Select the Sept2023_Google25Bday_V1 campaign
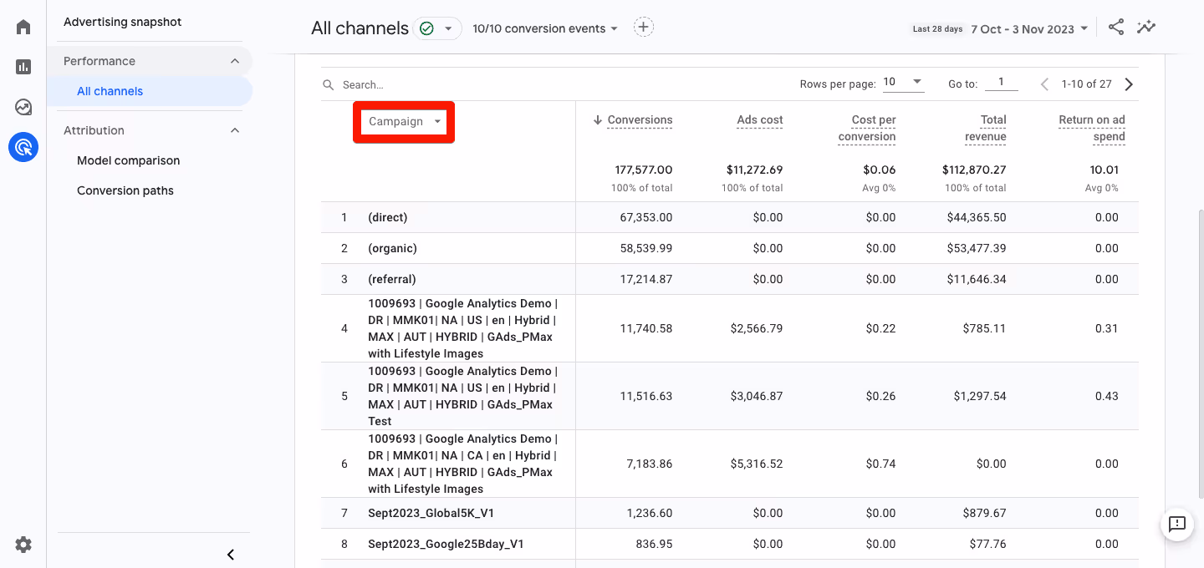The image size is (1204, 568). (446, 544)
